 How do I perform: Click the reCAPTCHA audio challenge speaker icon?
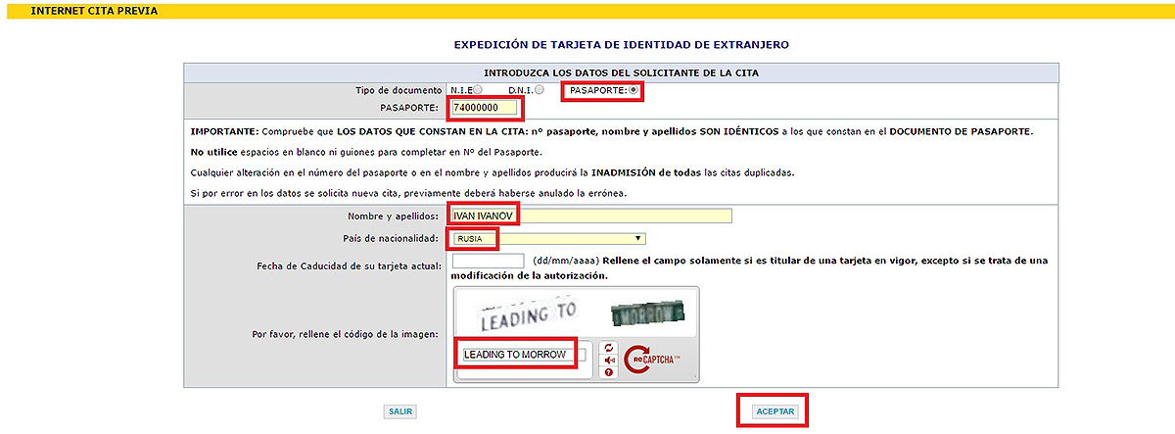(x=609, y=360)
